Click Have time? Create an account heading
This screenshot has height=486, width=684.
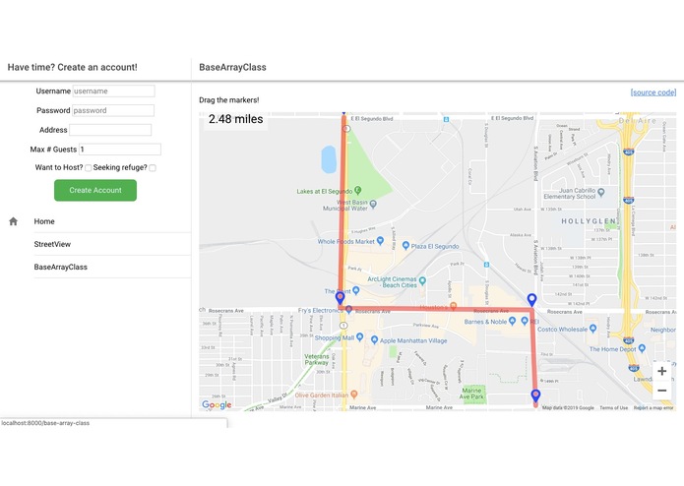(73, 67)
